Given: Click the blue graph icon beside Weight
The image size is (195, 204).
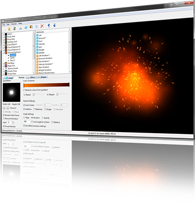Looking at the screenshot, I should (x=37, y=50).
